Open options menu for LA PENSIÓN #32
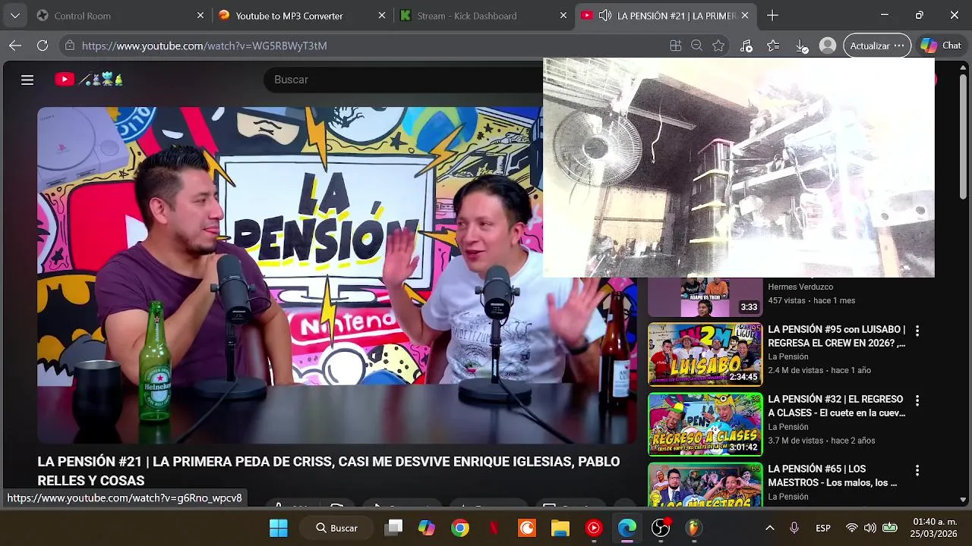The width and height of the screenshot is (972, 546). [x=917, y=400]
